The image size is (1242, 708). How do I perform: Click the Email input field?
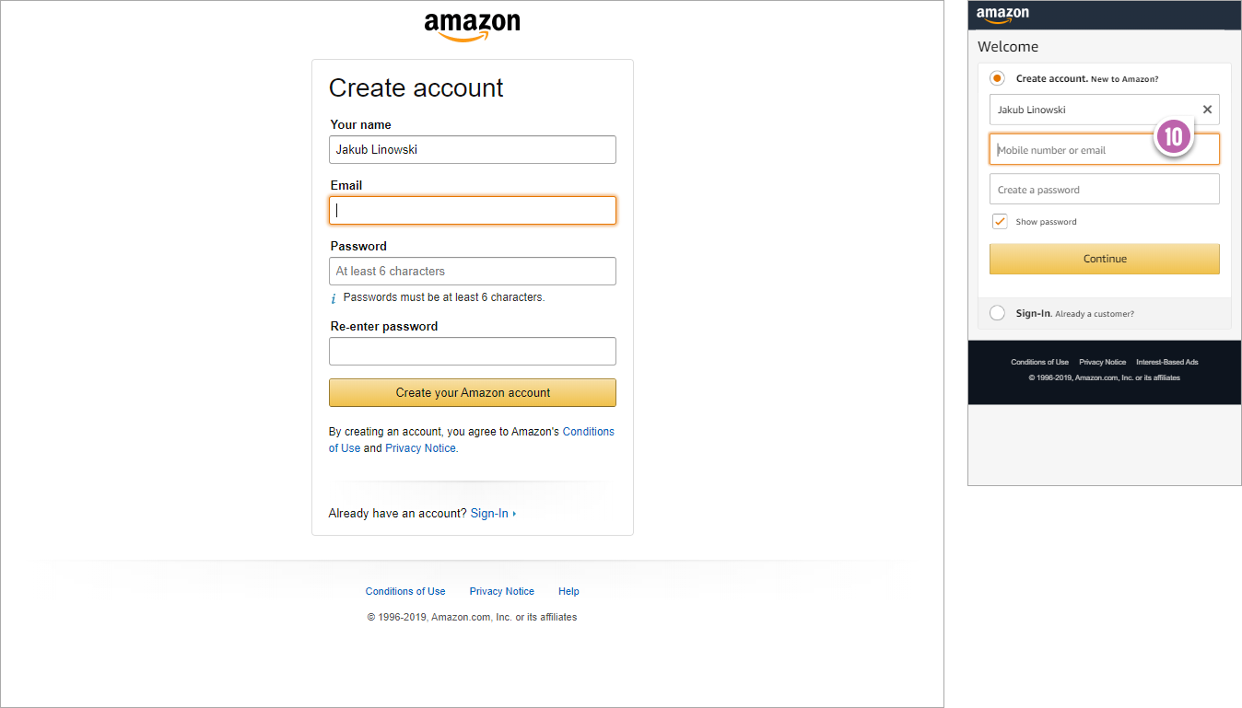[472, 210]
